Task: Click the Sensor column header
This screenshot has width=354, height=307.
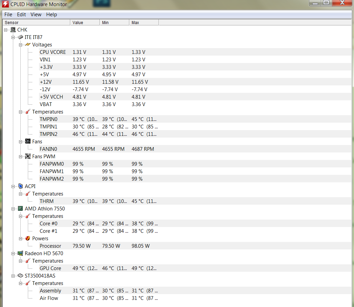Action: (x=36, y=23)
